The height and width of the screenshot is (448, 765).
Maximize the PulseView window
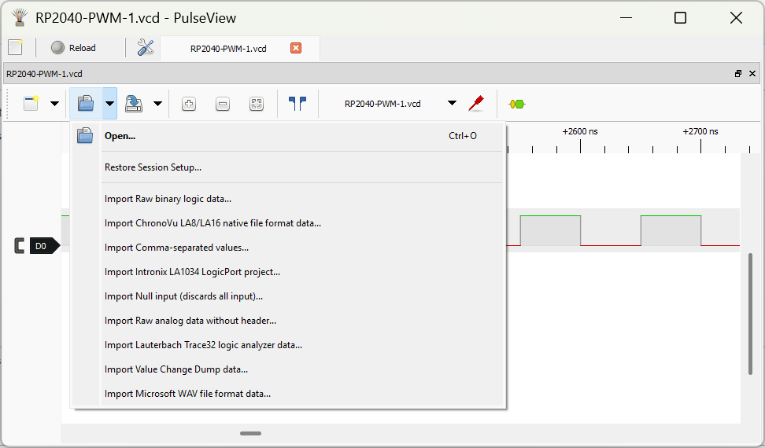[680, 18]
